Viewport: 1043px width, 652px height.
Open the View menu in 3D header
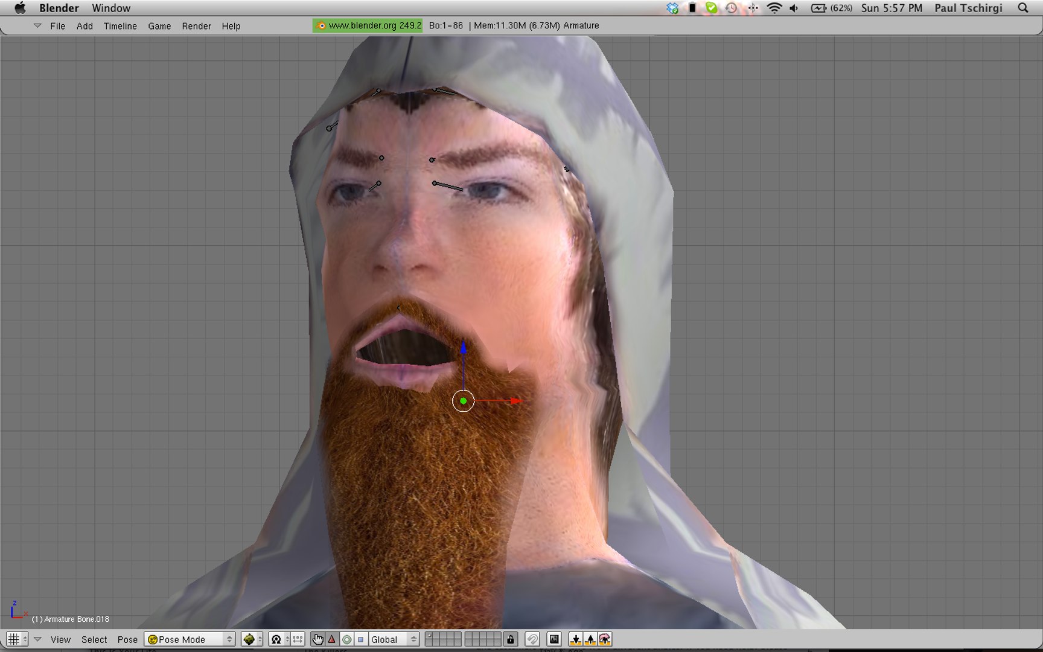pyautogui.click(x=60, y=639)
